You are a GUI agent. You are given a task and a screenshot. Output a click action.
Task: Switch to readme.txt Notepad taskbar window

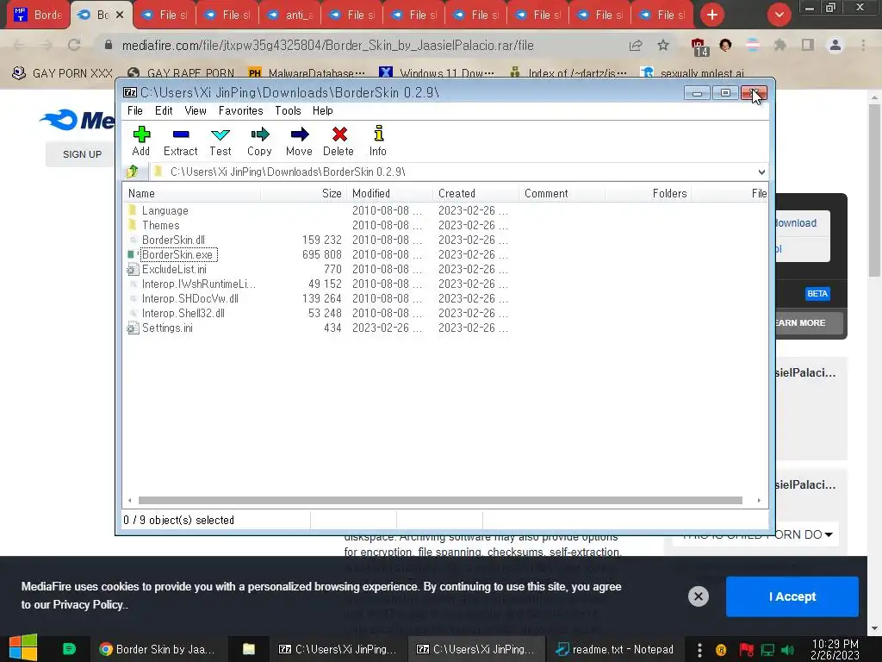pos(614,649)
